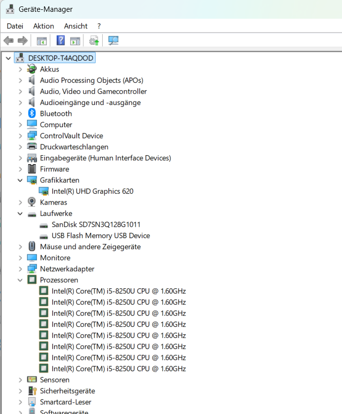The height and width of the screenshot is (414, 342).
Task: Expand the Sensoren category arrow
Action: (x=20, y=380)
